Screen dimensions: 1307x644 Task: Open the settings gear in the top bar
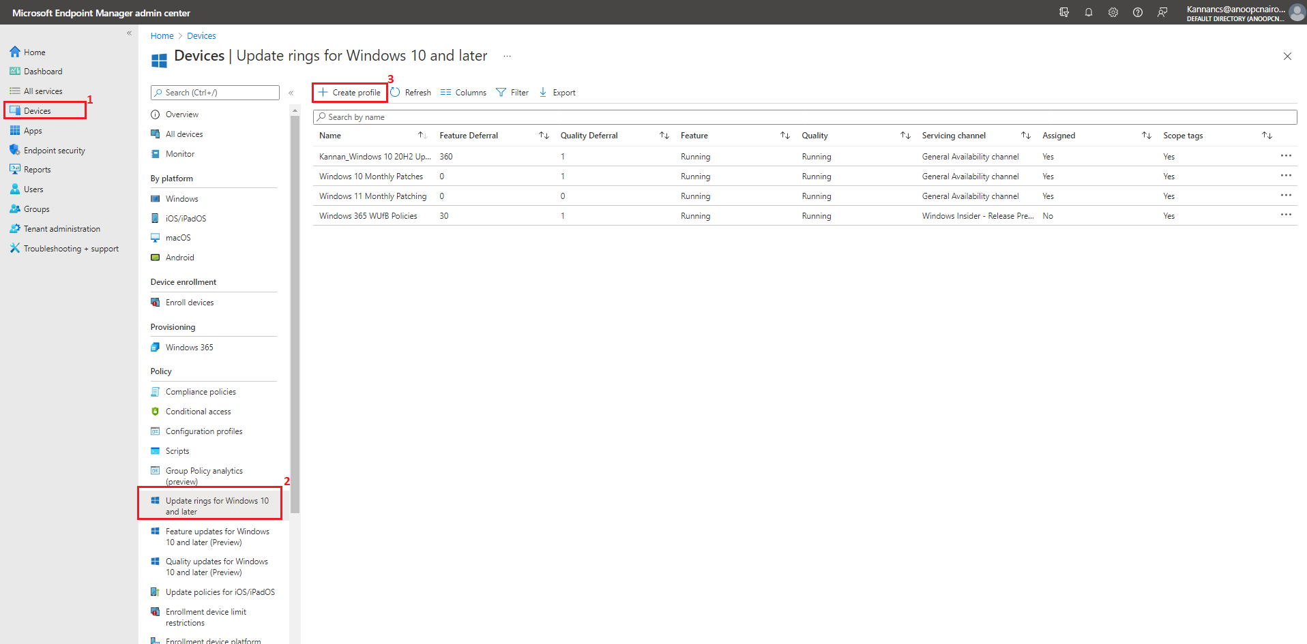click(x=1113, y=12)
